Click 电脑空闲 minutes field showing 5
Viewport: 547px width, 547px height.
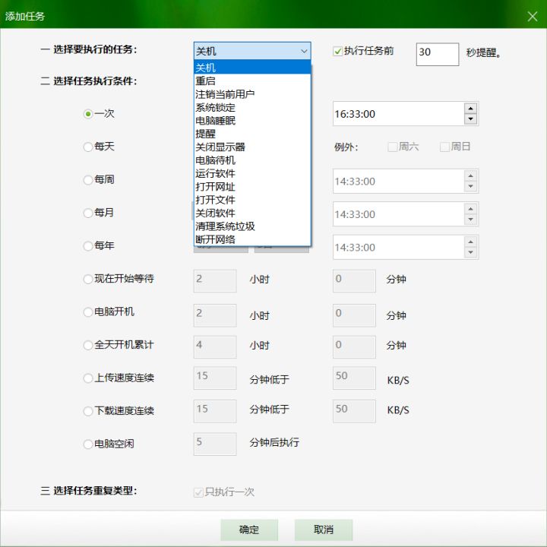pyautogui.click(x=215, y=444)
